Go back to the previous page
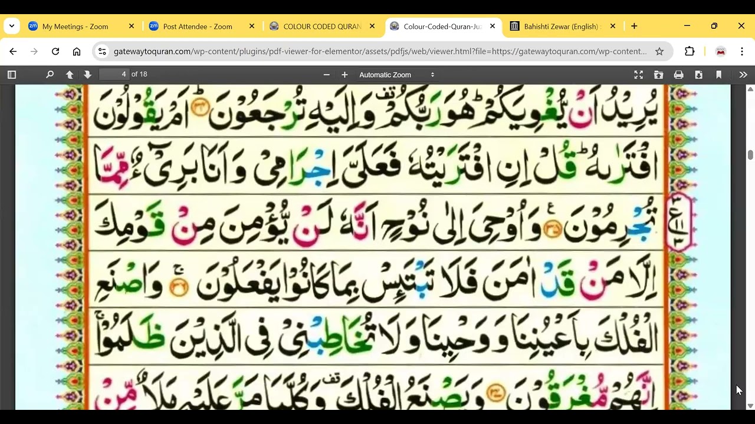The height and width of the screenshot is (424, 755). (x=13, y=52)
